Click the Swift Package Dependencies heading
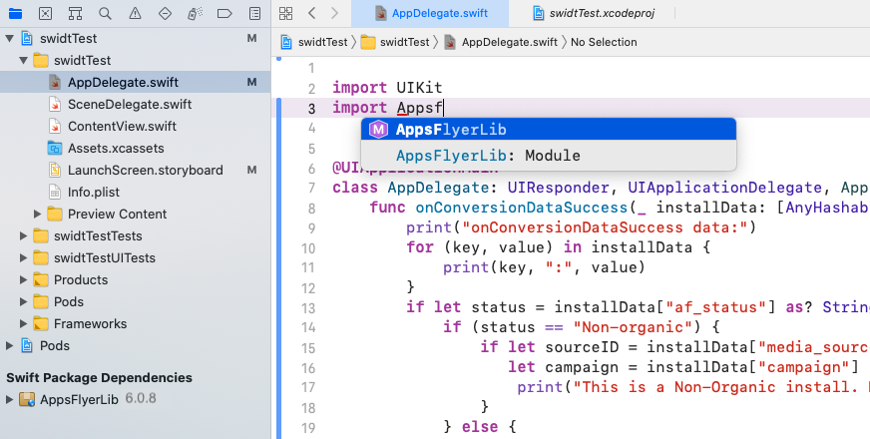This screenshot has height=439, width=870. coord(100,377)
